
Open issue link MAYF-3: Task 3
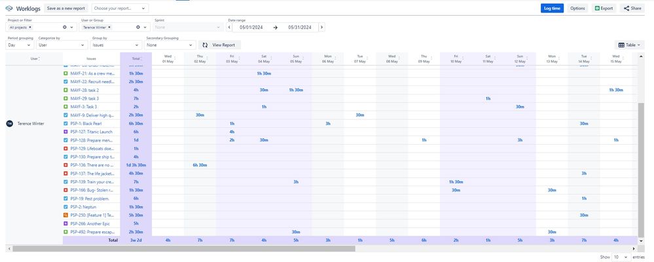pyautogui.click(x=84, y=107)
